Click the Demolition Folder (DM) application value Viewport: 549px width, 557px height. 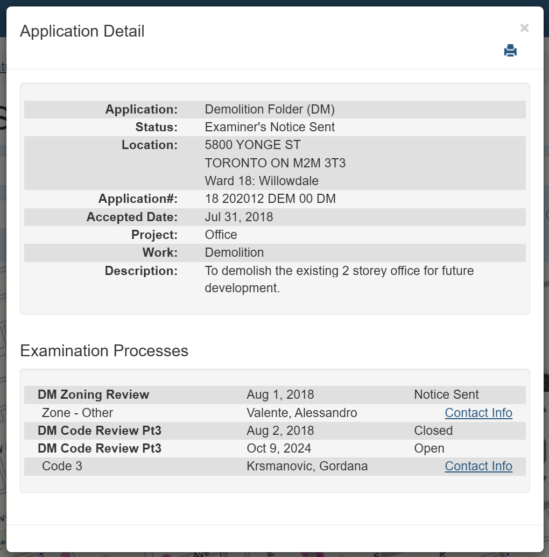point(270,109)
